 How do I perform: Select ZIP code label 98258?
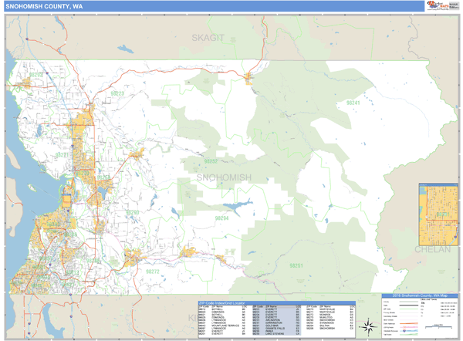tap(103, 177)
